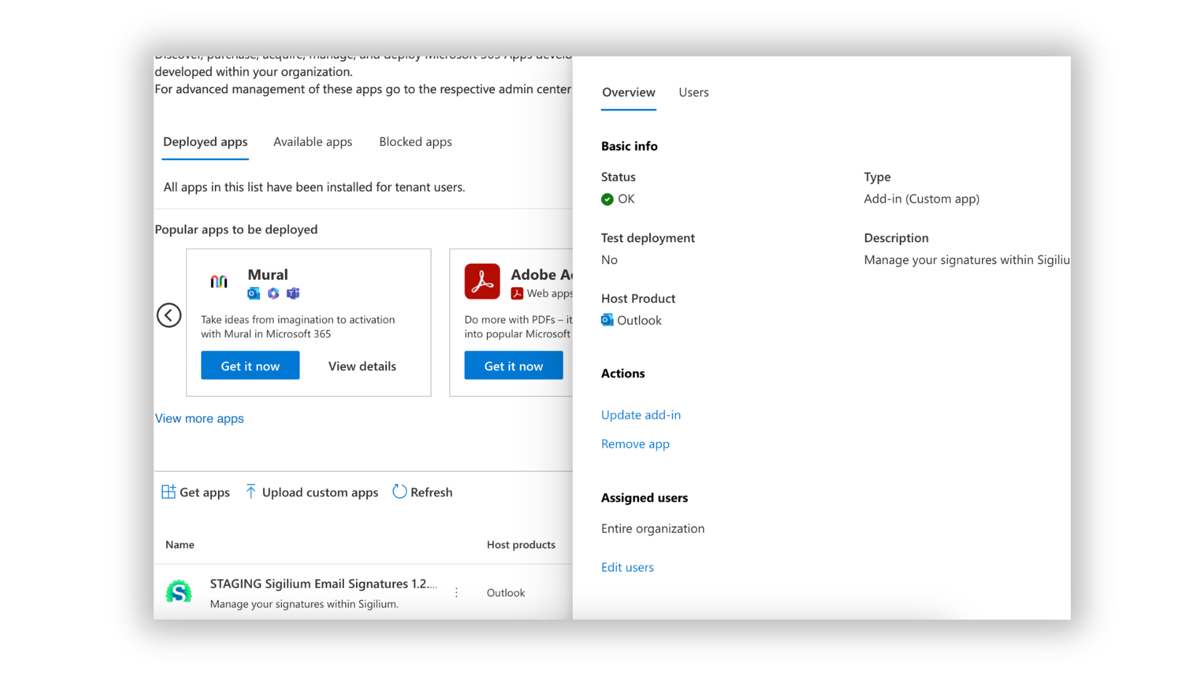Click the Outlook icon under Mural

tap(254, 293)
